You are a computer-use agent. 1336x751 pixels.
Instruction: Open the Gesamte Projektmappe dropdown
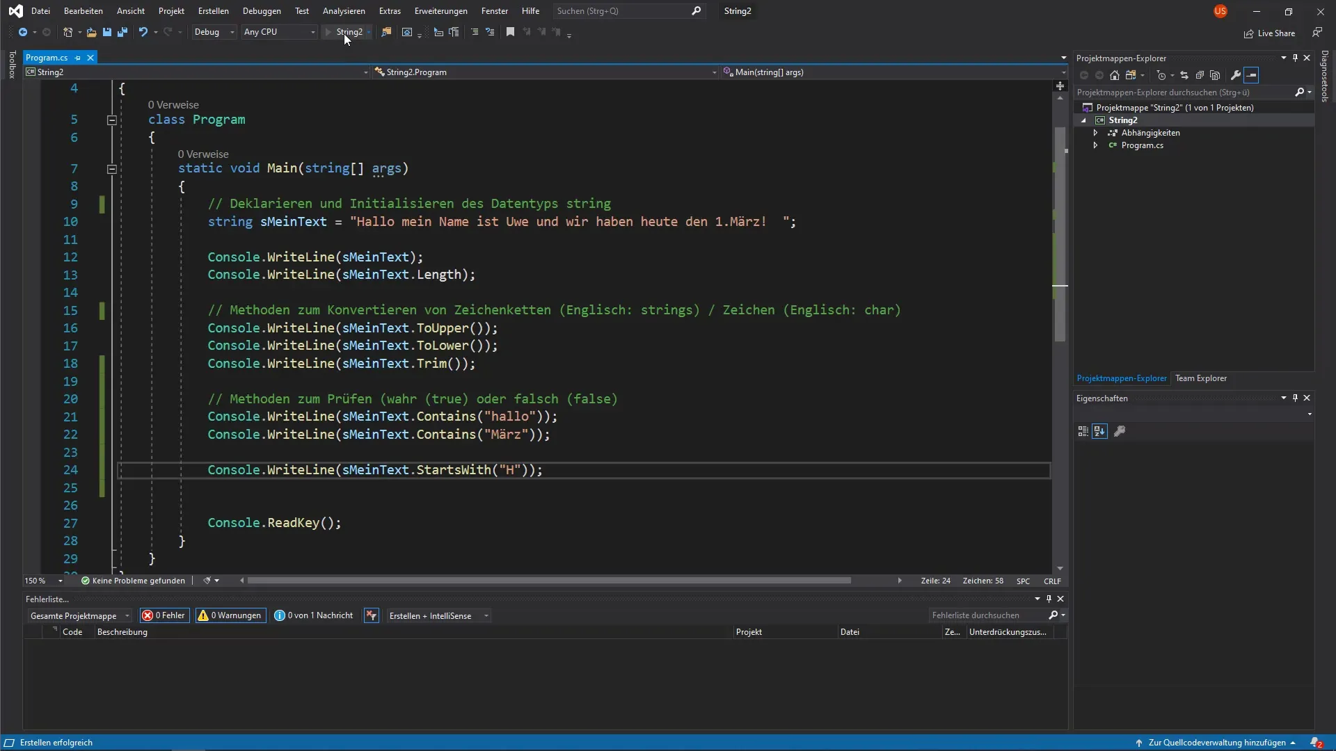tap(79, 615)
